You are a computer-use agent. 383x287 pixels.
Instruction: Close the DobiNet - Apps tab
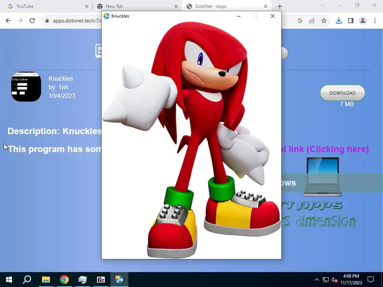click(x=266, y=6)
